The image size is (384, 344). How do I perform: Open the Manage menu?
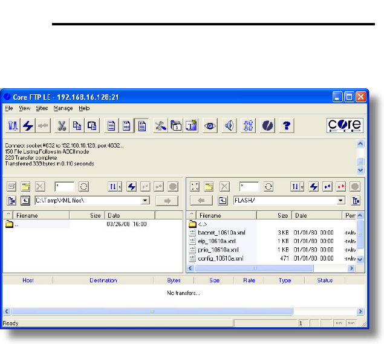(63, 108)
